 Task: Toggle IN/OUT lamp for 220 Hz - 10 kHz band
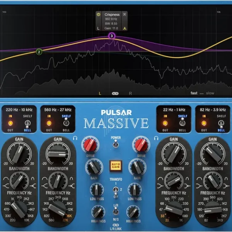[10, 123]
